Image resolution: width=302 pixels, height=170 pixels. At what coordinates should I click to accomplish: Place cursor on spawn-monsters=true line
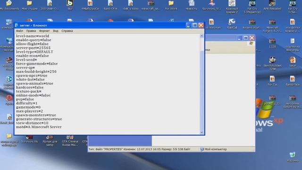[x=36, y=115]
